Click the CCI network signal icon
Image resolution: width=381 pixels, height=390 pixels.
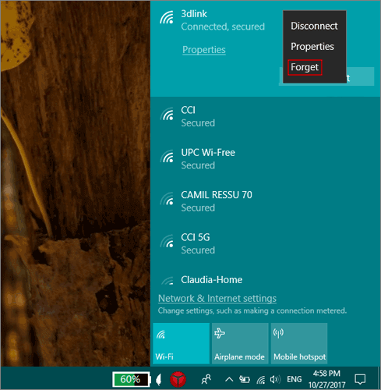click(167, 114)
